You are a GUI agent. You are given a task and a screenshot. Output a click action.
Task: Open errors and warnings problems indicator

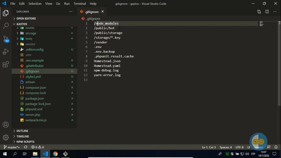click(38, 147)
